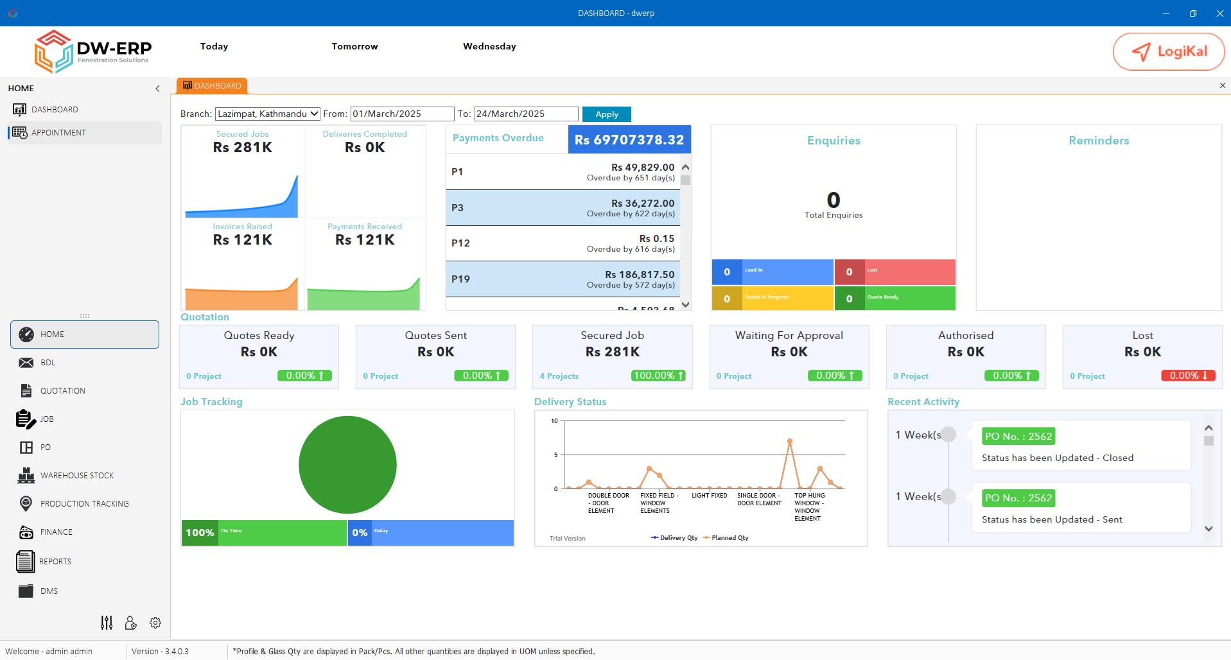Open Appointment from the Home menu
This screenshot has height=660, width=1231.
pyautogui.click(x=58, y=132)
